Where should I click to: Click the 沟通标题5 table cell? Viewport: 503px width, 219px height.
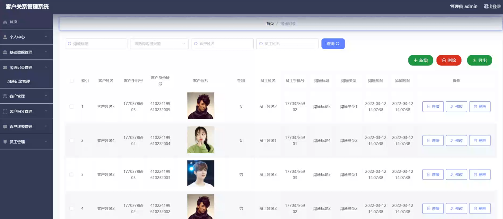(x=322, y=107)
